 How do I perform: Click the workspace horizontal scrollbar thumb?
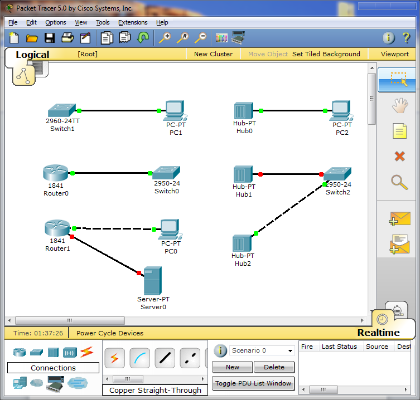click(x=70, y=320)
